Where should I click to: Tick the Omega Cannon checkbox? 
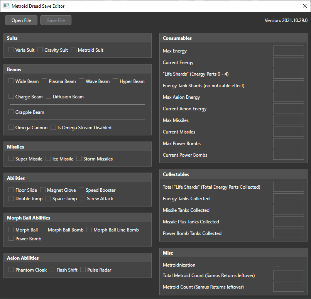coord(11,127)
